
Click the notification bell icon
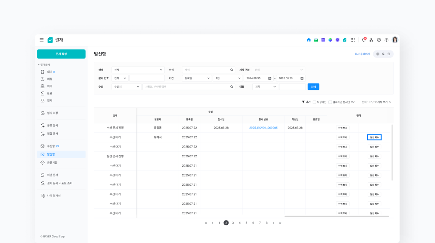[x=364, y=40]
